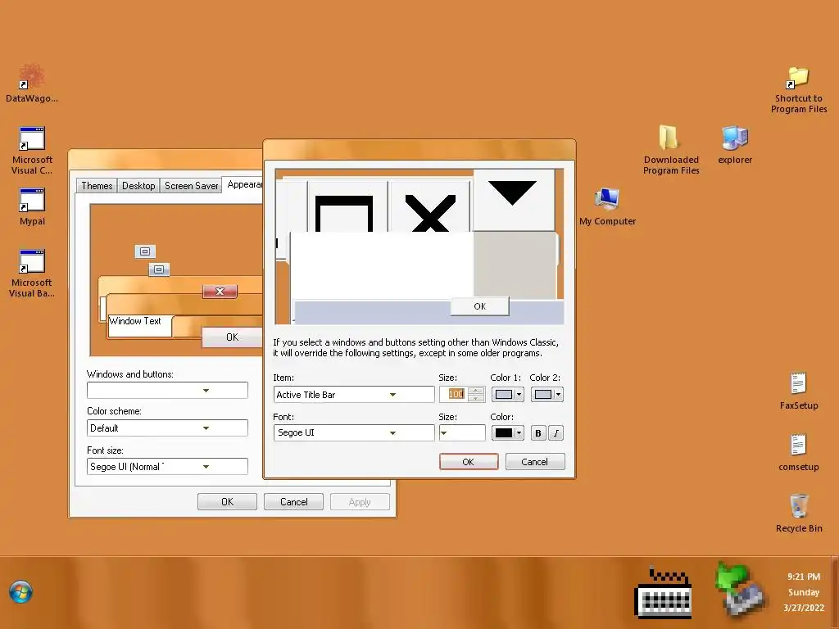Click the Safely Remove Hardware tray icon

click(741, 590)
